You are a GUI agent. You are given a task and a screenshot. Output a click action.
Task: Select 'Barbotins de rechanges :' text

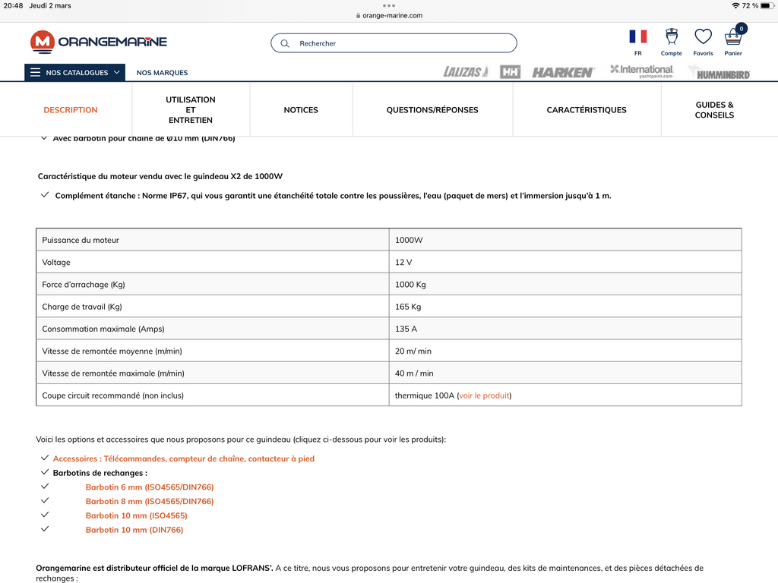pos(100,473)
